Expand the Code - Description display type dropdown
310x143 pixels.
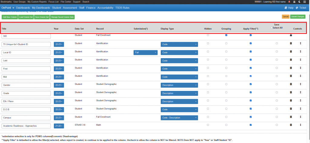click(x=179, y=118)
